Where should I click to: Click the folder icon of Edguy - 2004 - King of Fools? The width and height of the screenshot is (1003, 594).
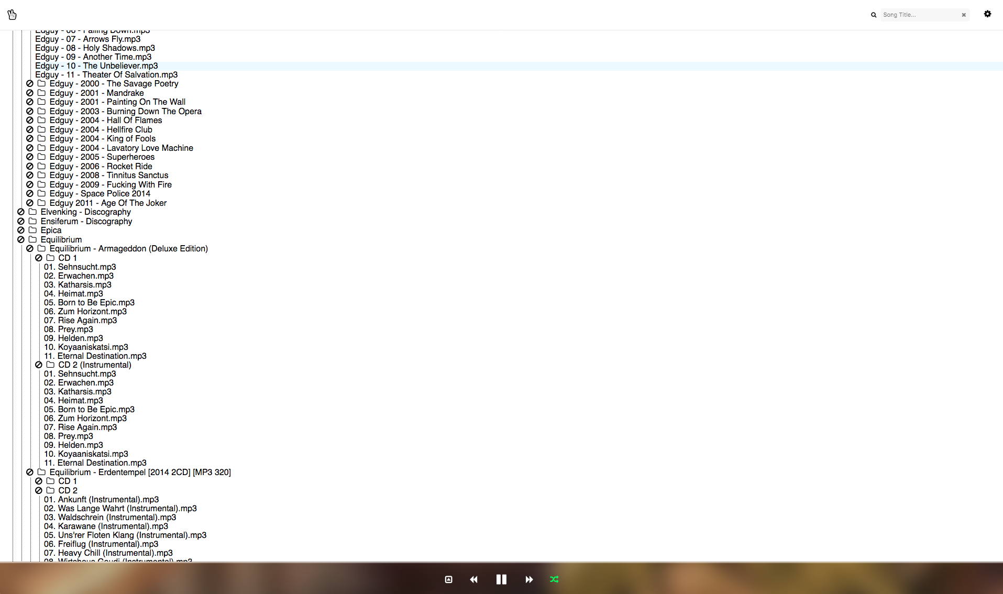(x=41, y=139)
